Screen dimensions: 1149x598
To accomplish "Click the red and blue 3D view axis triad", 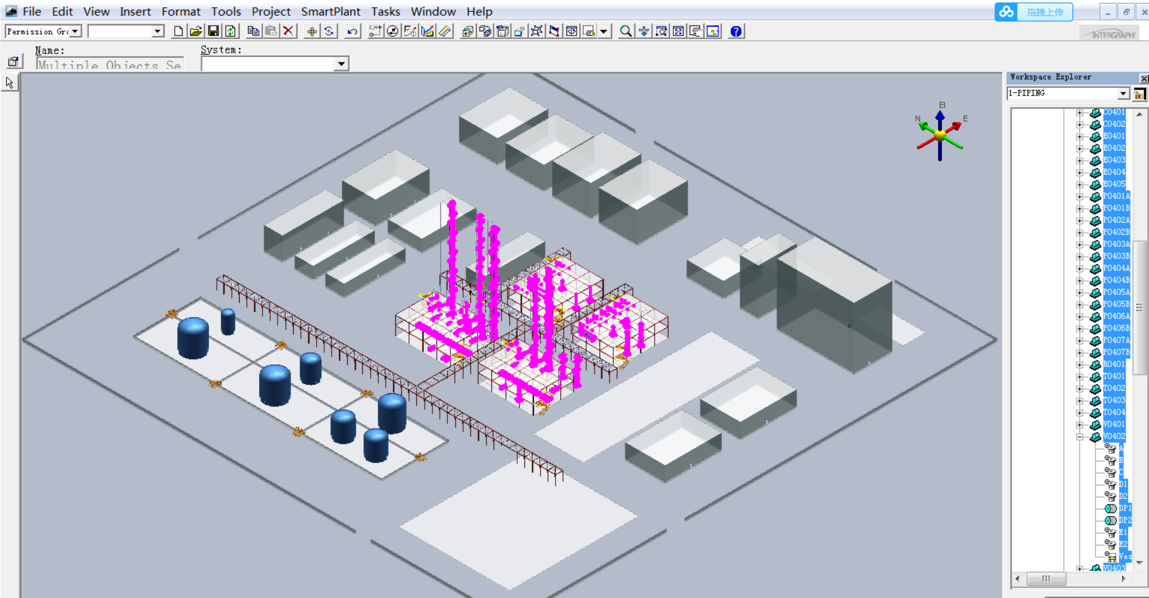I will click(x=940, y=134).
